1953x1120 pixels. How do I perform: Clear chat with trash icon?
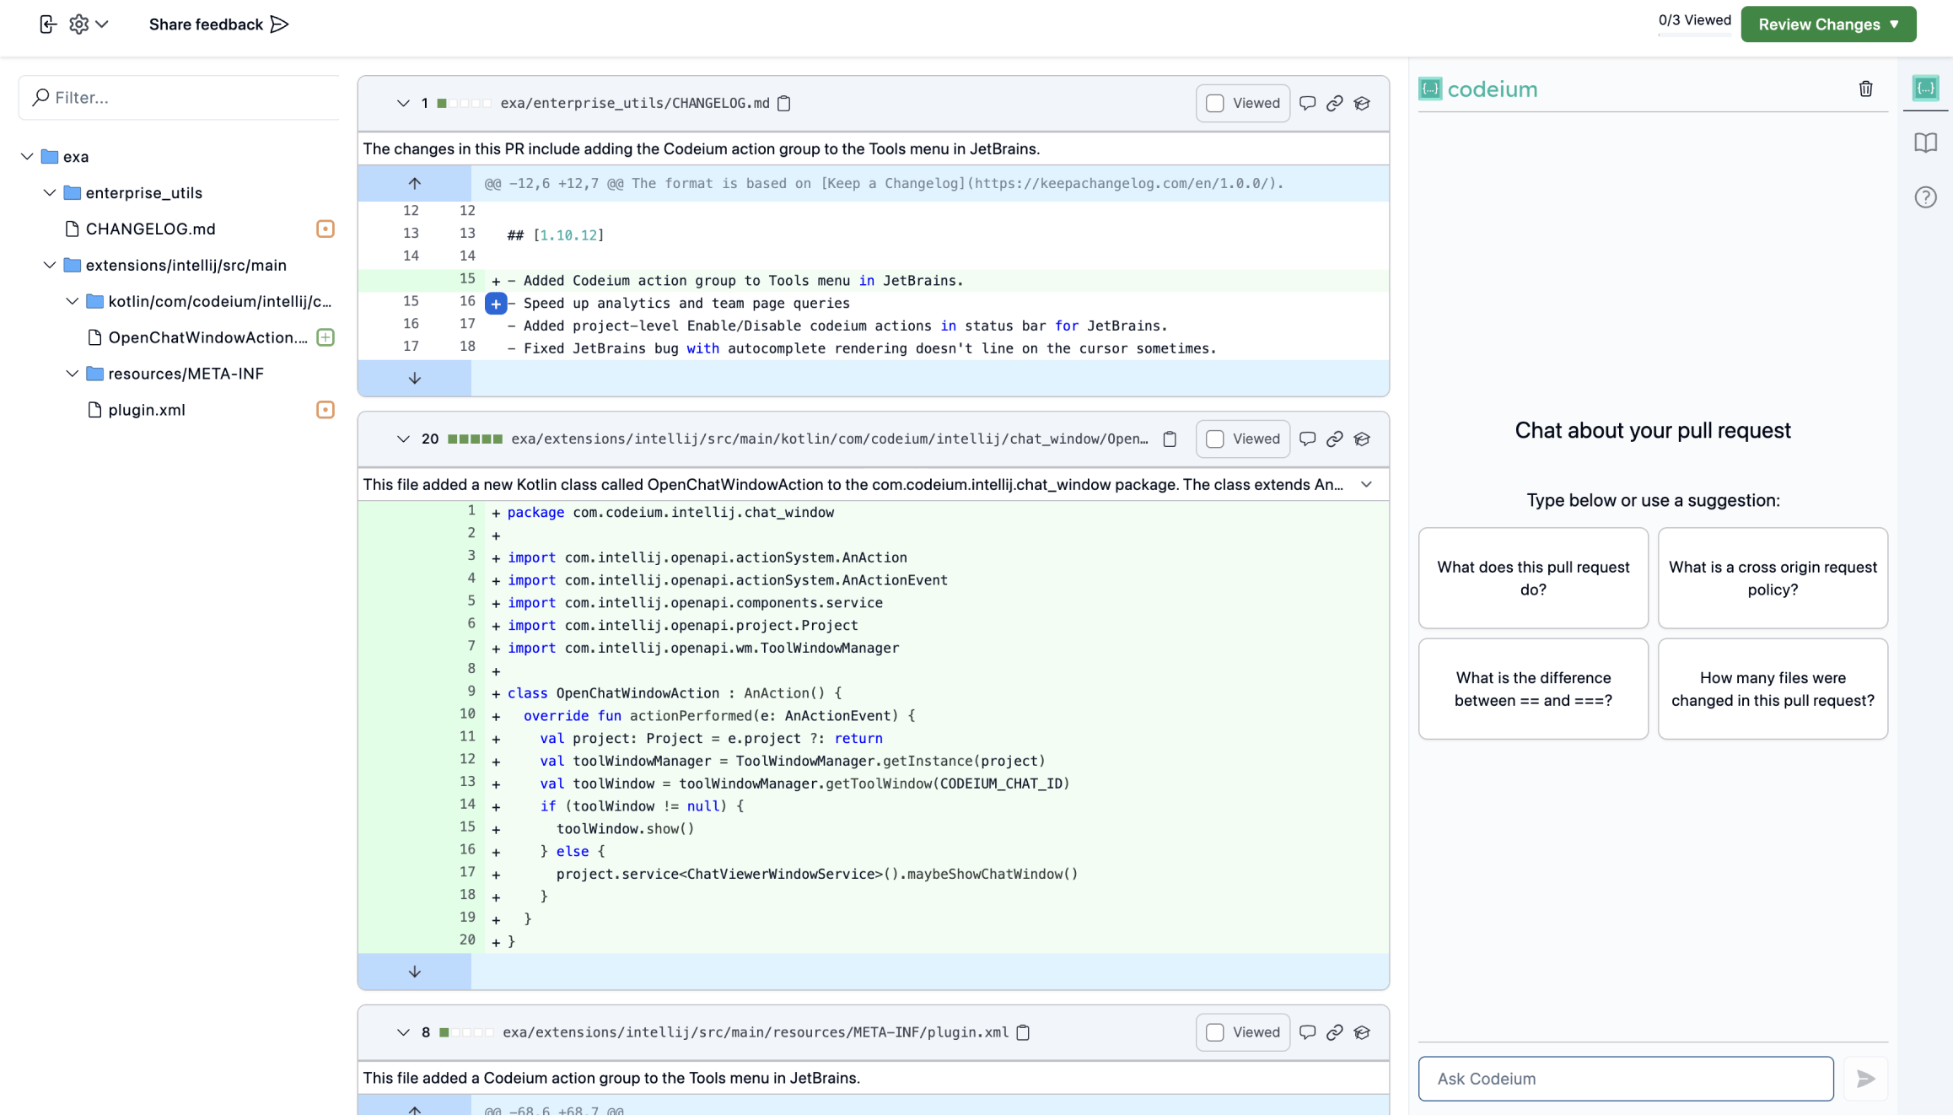pos(1866,89)
